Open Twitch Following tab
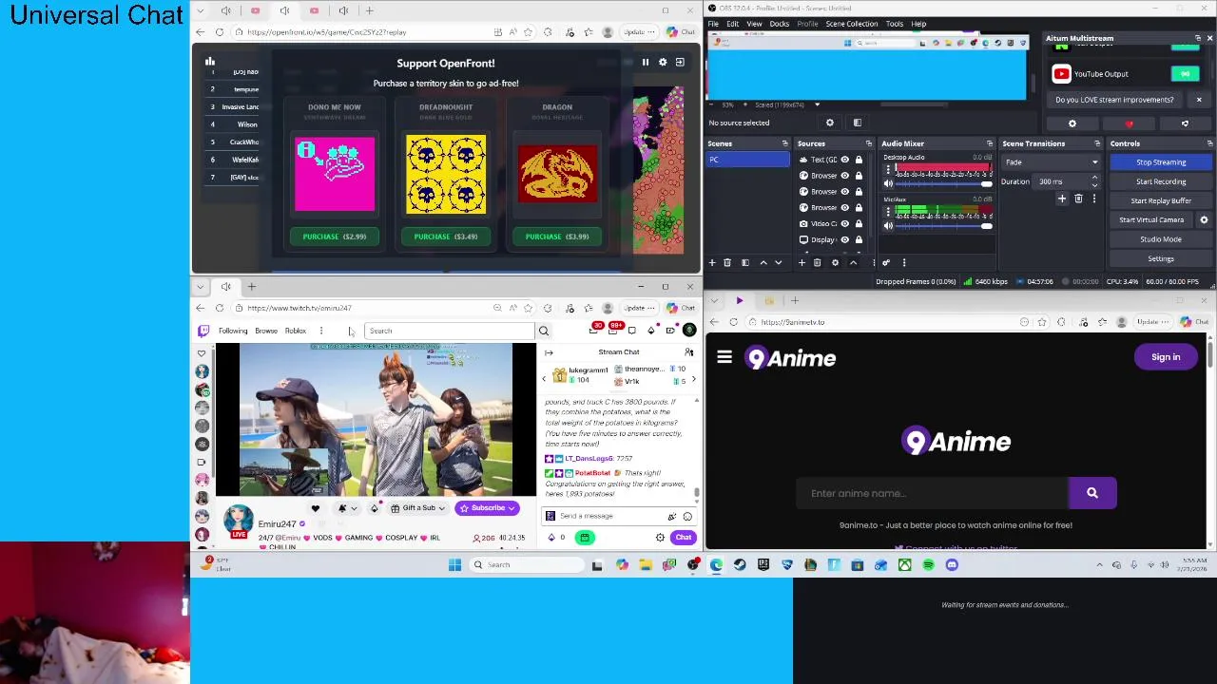The image size is (1217, 684). 233,331
